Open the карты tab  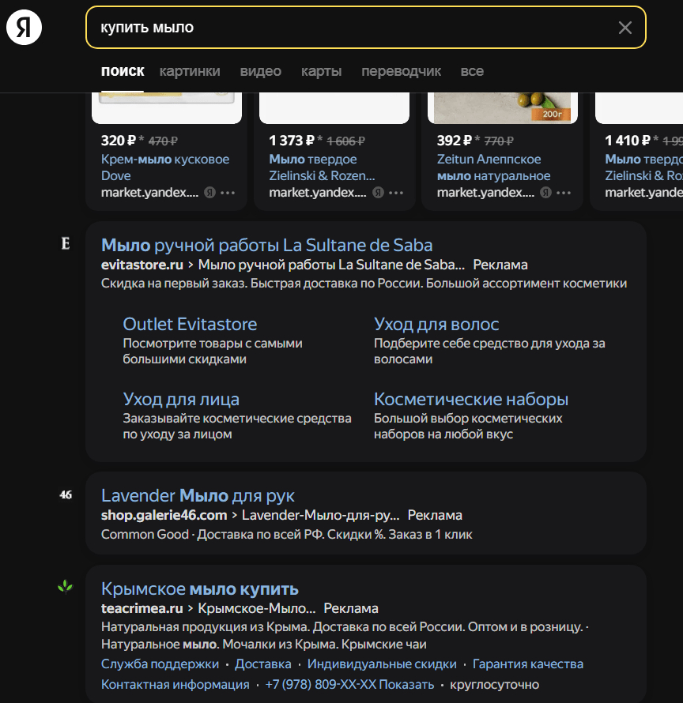(321, 71)
